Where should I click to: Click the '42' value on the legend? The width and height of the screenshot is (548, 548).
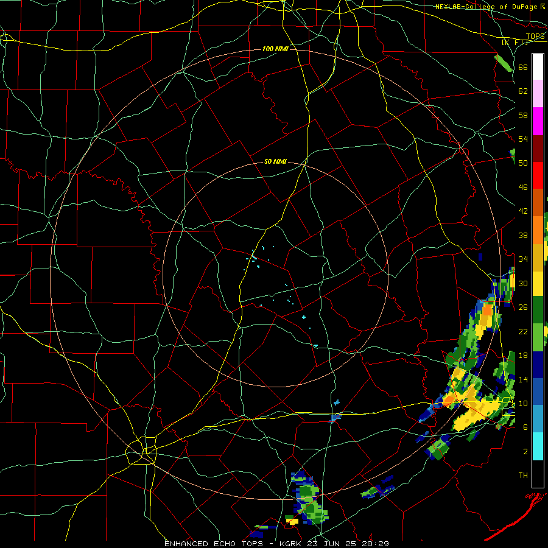pos(523,211)
